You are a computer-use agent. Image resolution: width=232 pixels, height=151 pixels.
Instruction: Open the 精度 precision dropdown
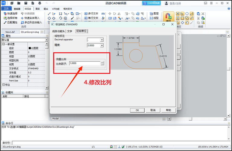click(x=102, y=45)
